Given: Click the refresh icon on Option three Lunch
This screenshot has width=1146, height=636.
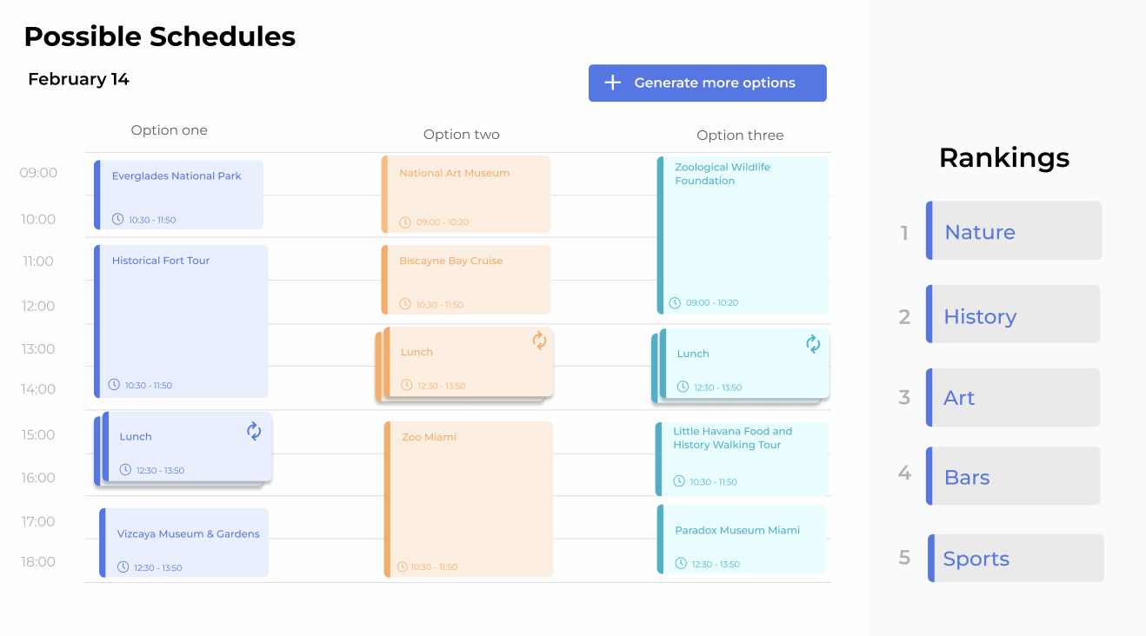Looking at the screenshot, I should point(813,344).
